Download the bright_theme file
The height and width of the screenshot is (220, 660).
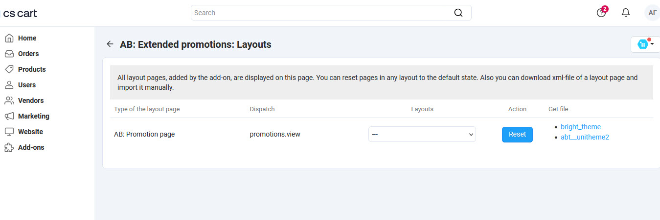pos(581,127)
